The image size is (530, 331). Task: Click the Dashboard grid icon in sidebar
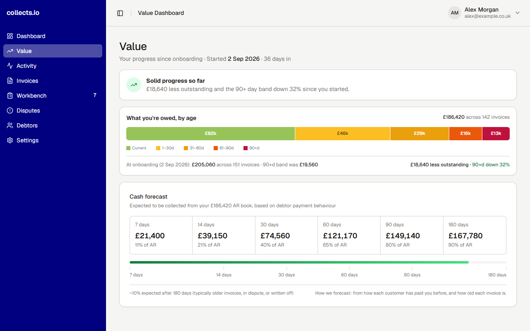pos(10,36)
